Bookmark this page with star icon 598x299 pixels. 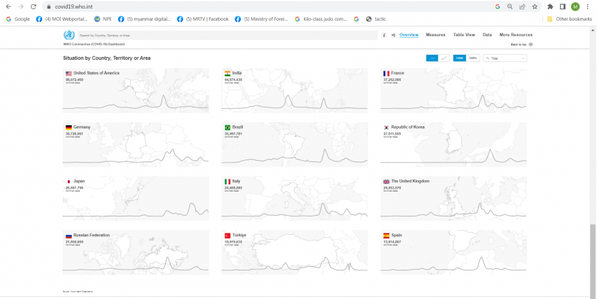coord(534,6)
